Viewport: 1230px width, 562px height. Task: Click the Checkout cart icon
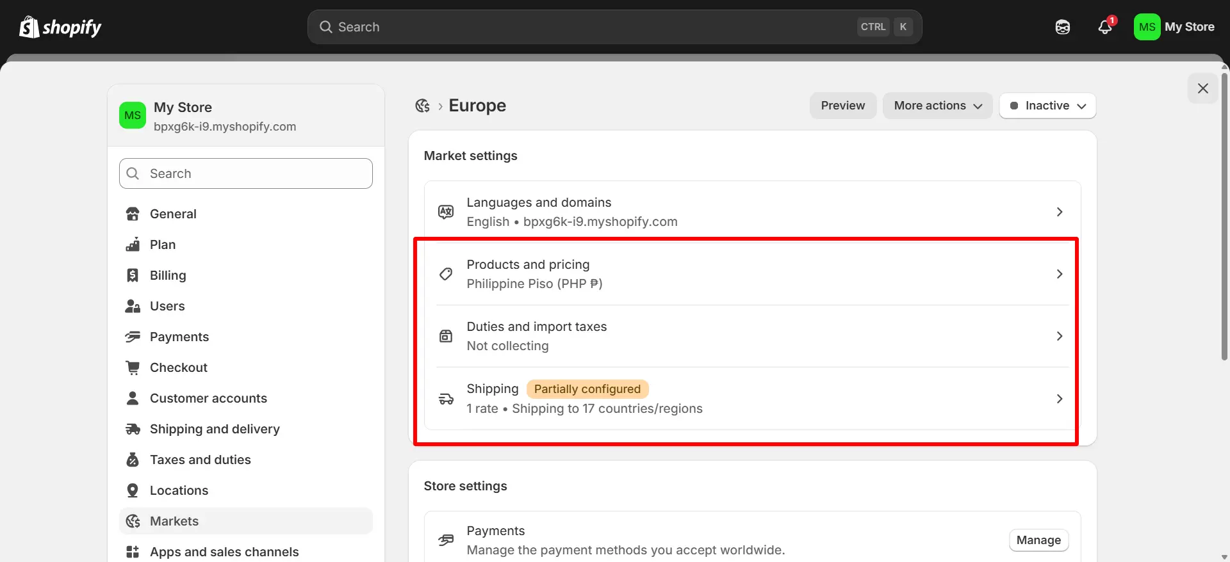[x=133, y=367]
